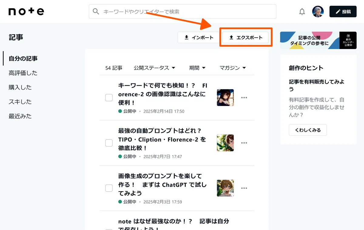Click the インポート button

199,38
